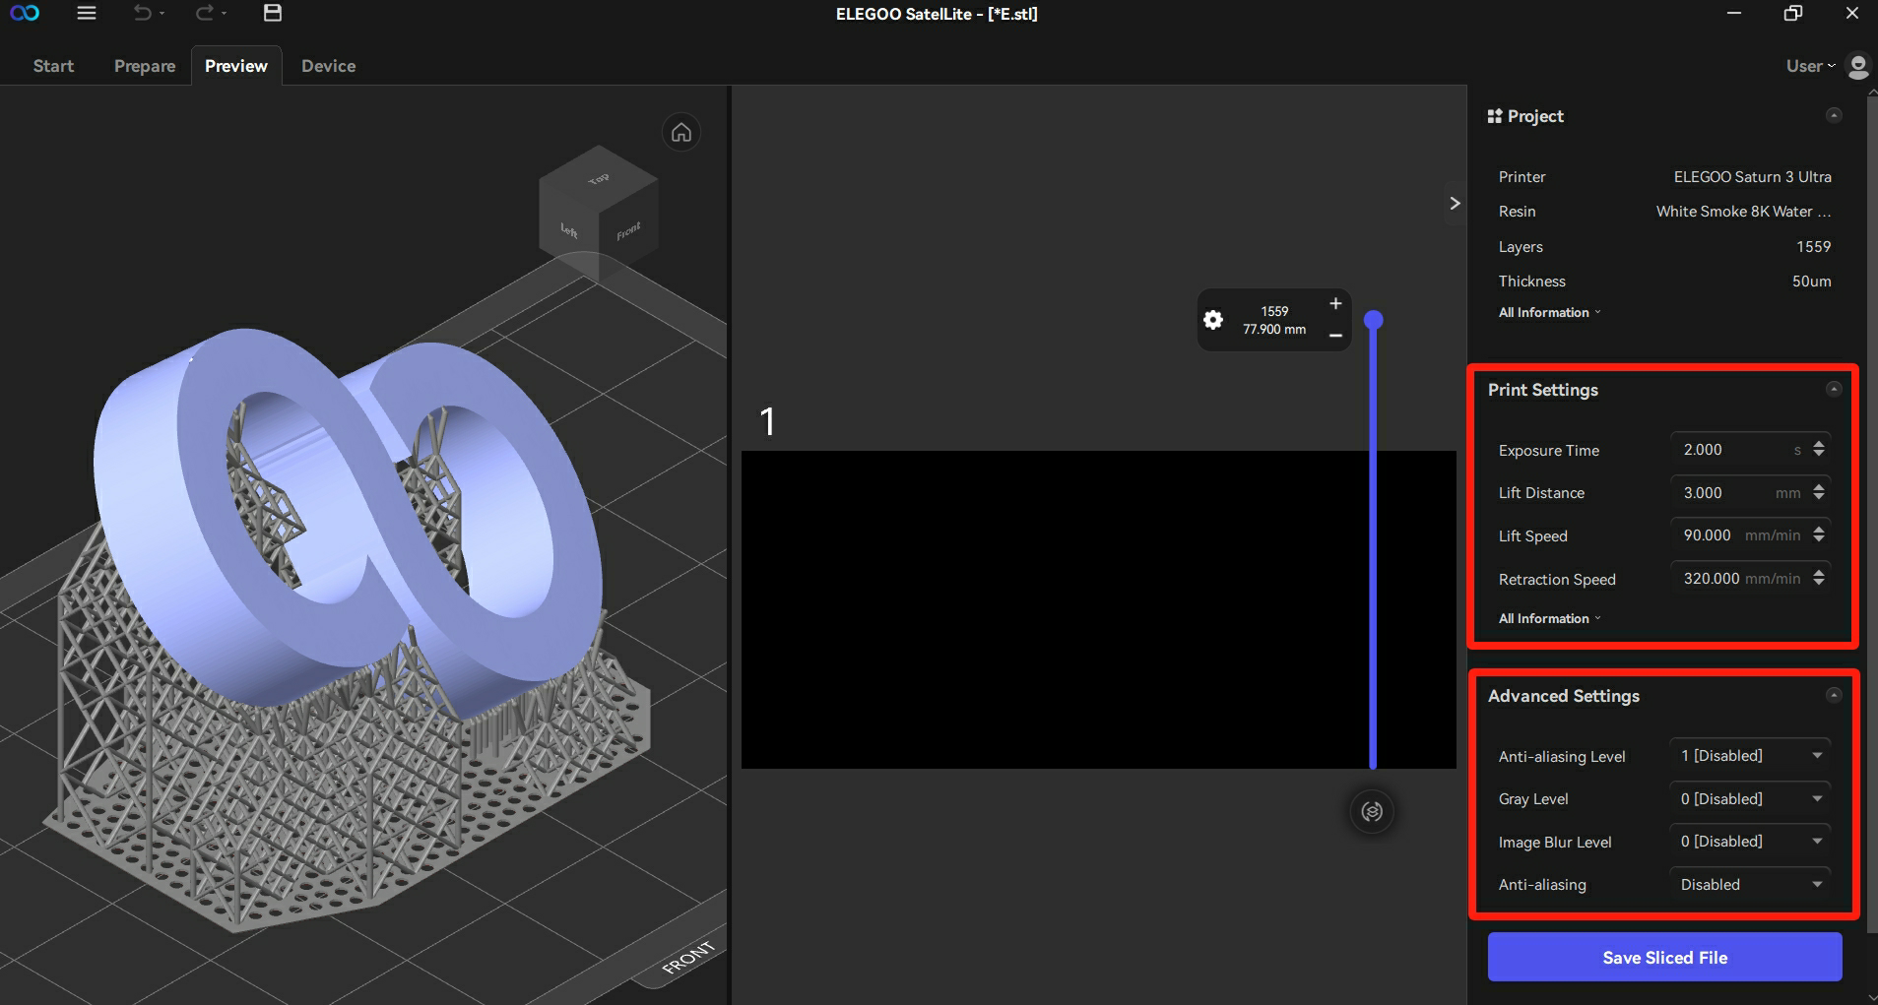Redo the last undone action
The width and height of the screenshot is (1878, 1005).
click(204, 13)
